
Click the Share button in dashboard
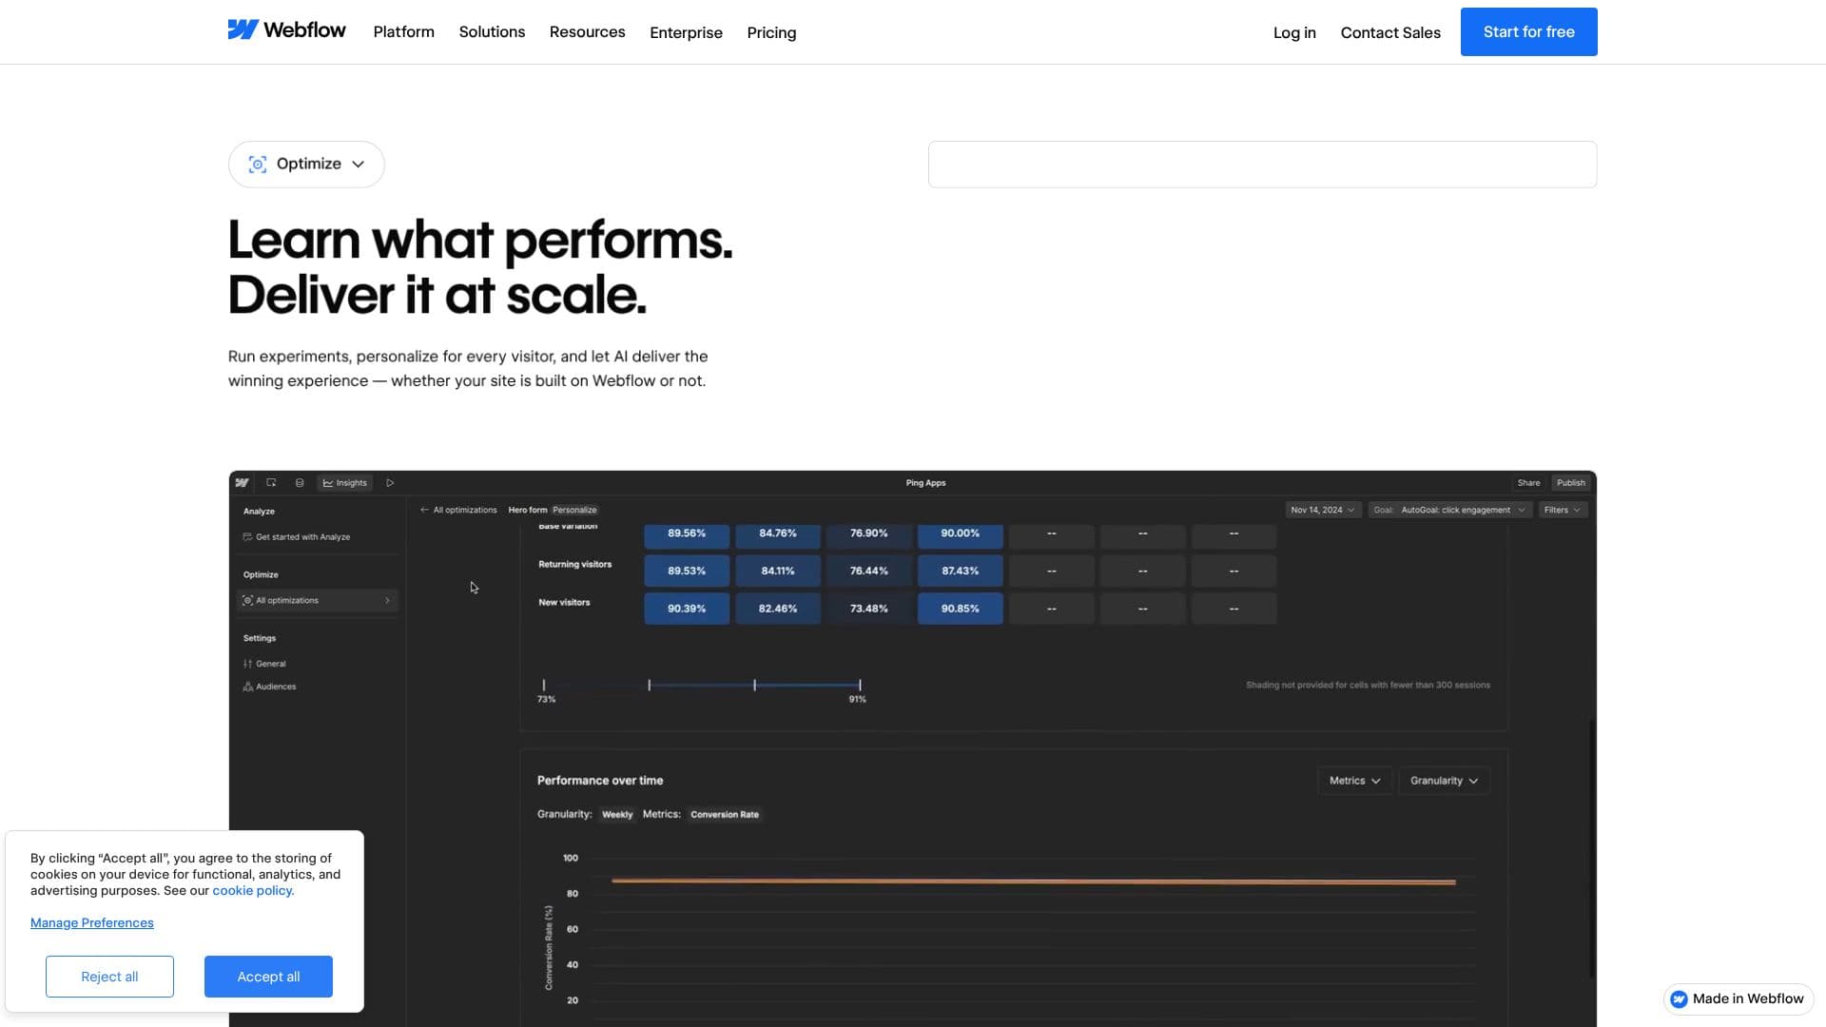point(1528,483)
